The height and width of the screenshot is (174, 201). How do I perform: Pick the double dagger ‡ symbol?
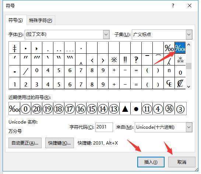[15, 48]
